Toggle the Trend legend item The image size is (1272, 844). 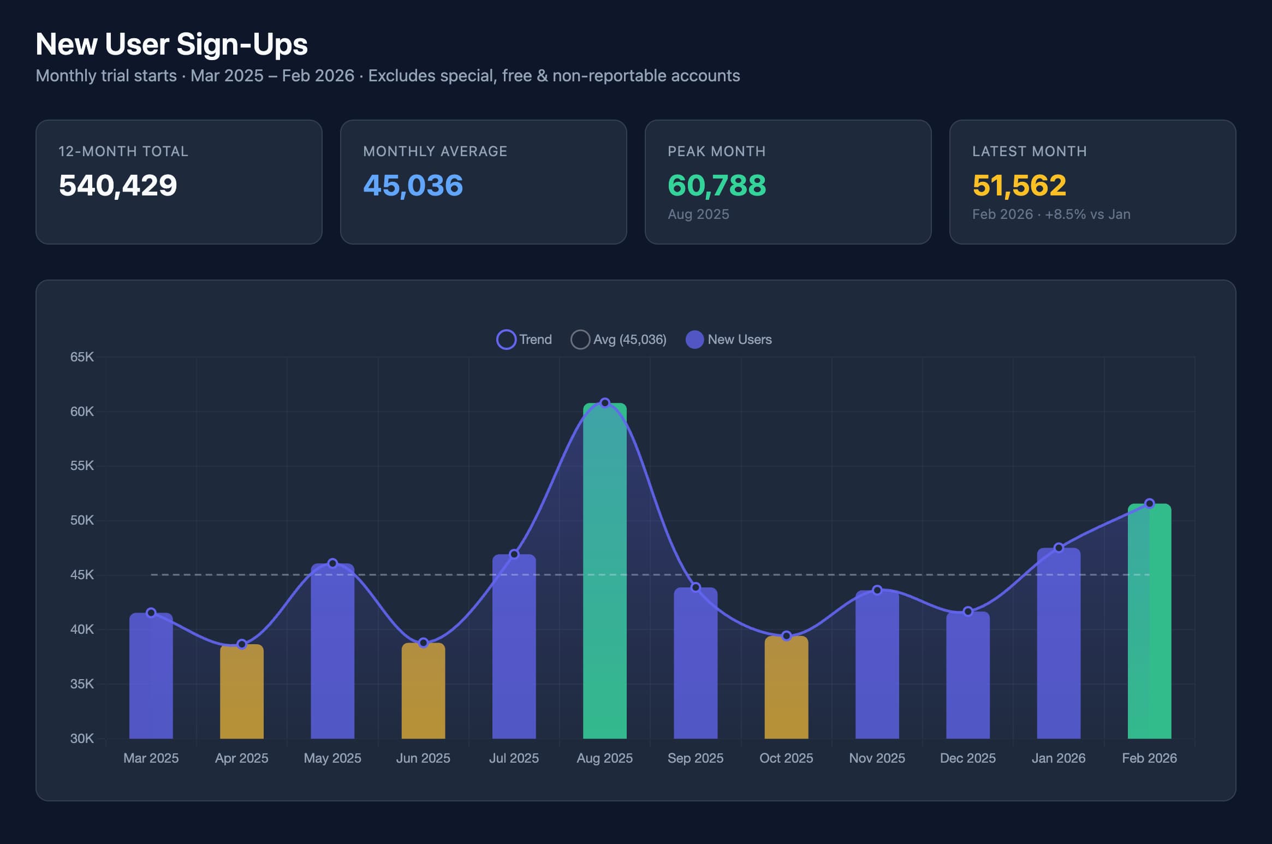pos(534,340)
